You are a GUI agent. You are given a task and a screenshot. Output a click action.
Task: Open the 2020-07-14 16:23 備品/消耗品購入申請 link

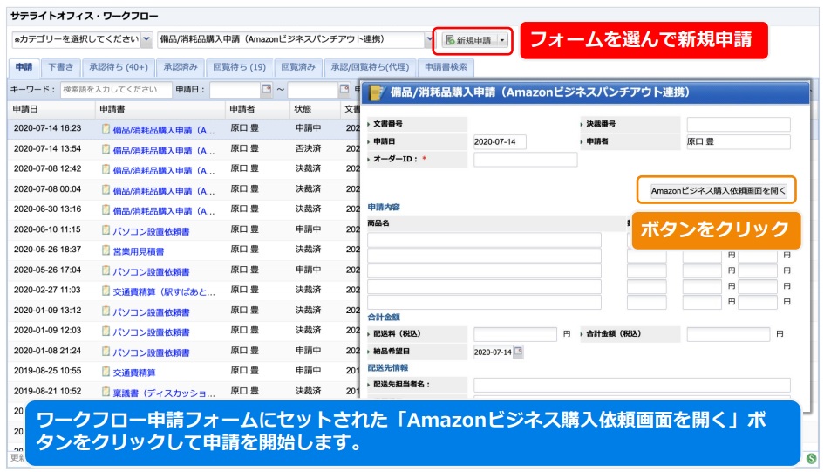pyautogui.click(x=164, y=130)
